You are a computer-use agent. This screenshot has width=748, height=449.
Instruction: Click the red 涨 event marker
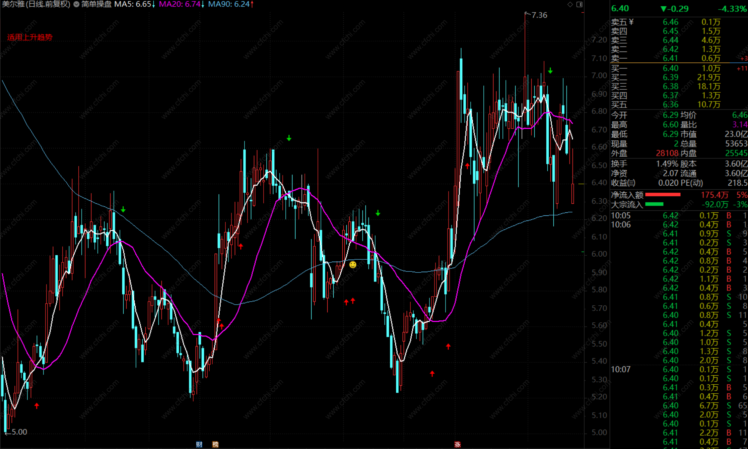tap(458, 444)
